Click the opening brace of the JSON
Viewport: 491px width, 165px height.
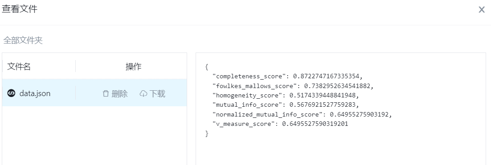[207, 67]
